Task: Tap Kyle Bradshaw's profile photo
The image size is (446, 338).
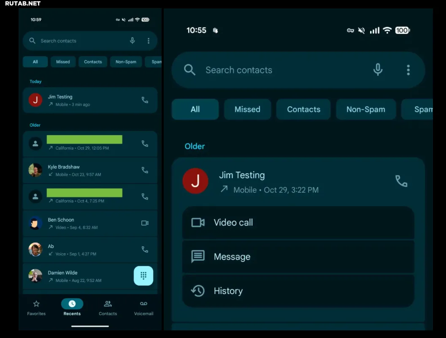Action: click(x=35, y=170)
